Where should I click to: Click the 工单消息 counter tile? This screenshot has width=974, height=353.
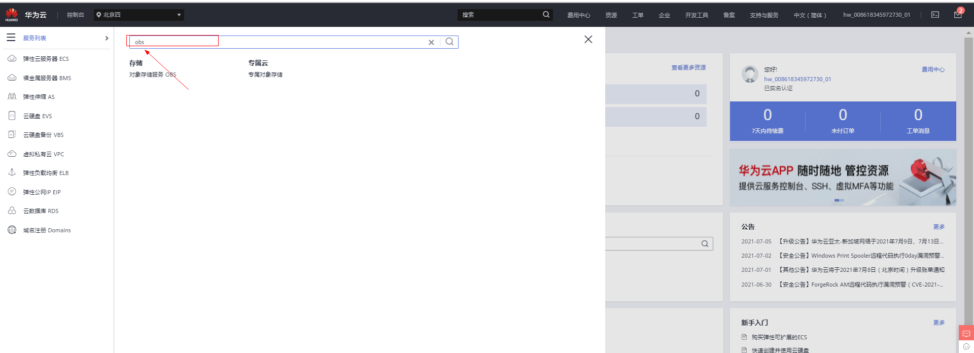coord(918,121)
